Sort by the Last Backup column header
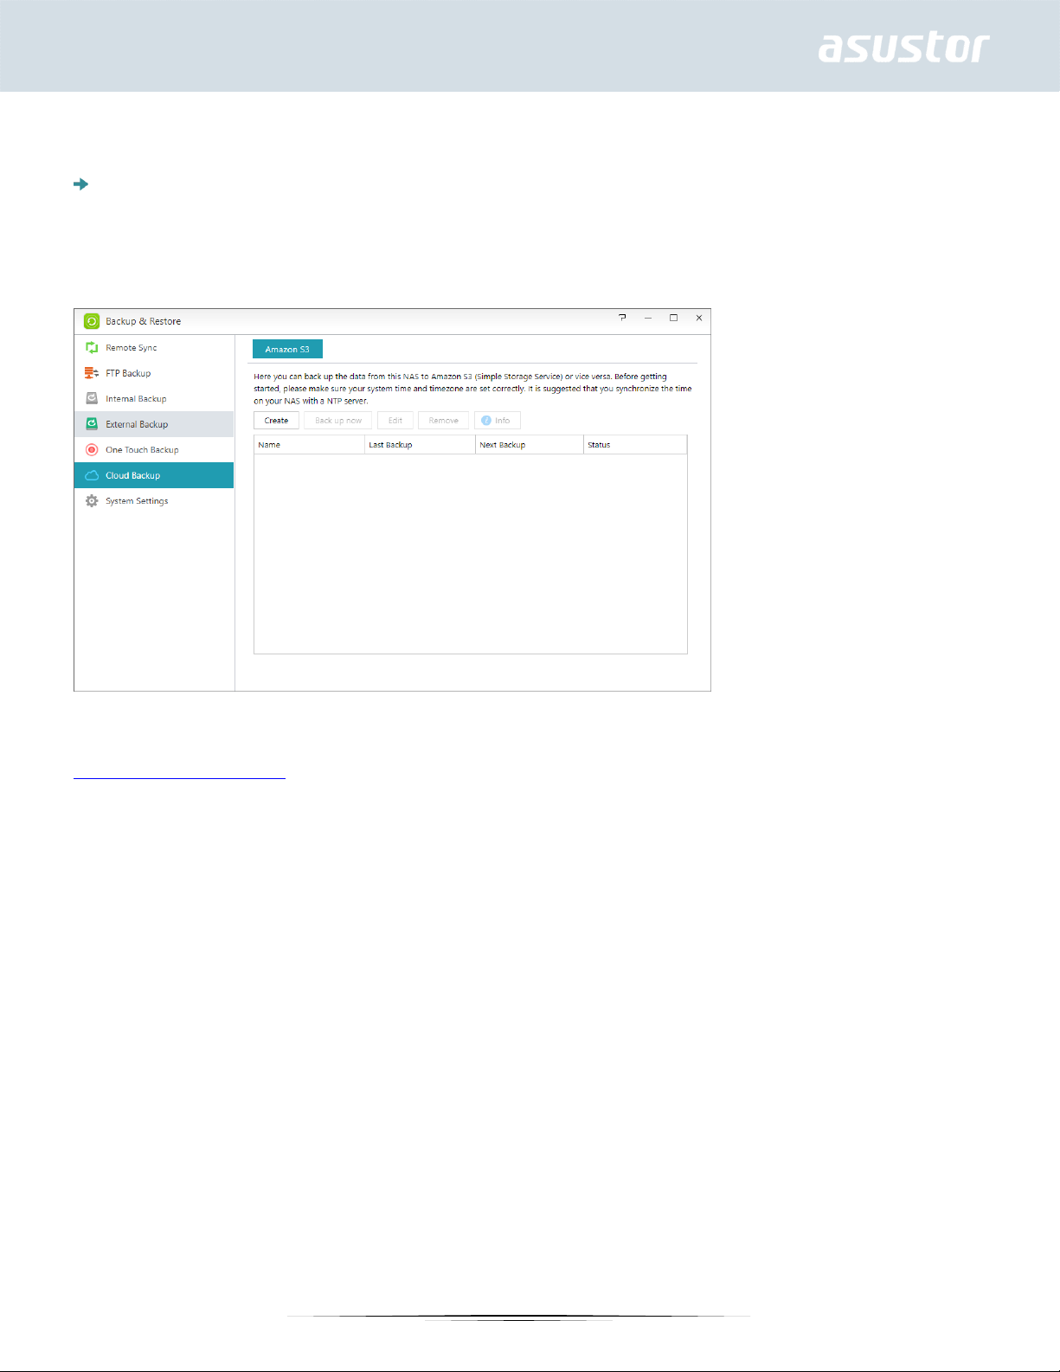1060x1372 pixels. click(421, 445)
